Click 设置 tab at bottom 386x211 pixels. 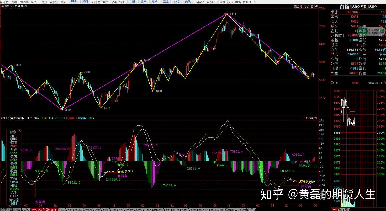(x=4, y=209)
